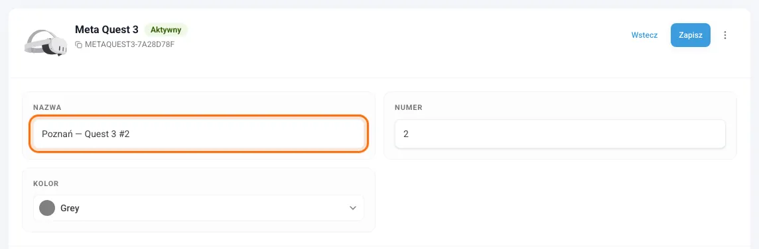Select the Grey label in color selector

point(70,209)
